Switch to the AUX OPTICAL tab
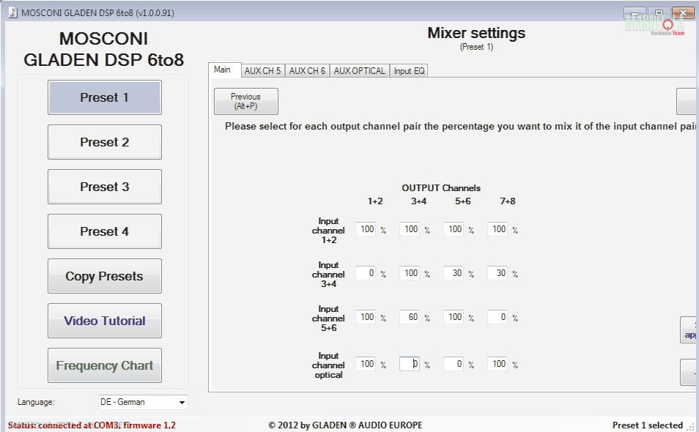 pyautogui.click(x=359, y=71)
